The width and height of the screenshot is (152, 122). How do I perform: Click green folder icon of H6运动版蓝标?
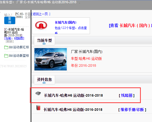tap(6, 56)
